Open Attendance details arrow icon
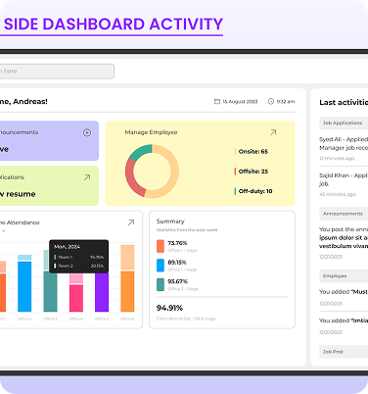The width and height of the screenshot is (368, 394). point(131,222)
